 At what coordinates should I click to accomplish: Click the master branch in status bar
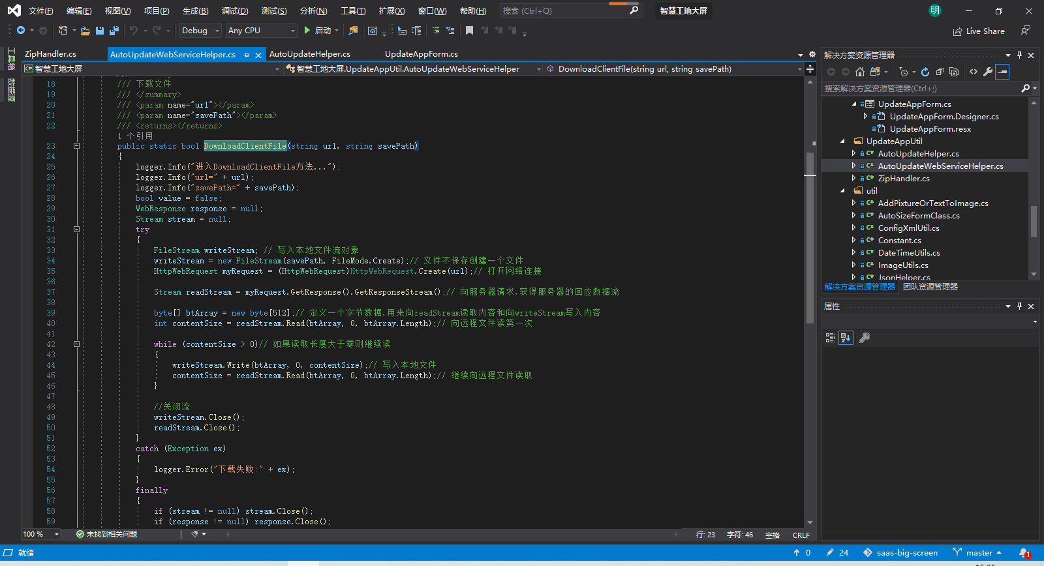977,553
